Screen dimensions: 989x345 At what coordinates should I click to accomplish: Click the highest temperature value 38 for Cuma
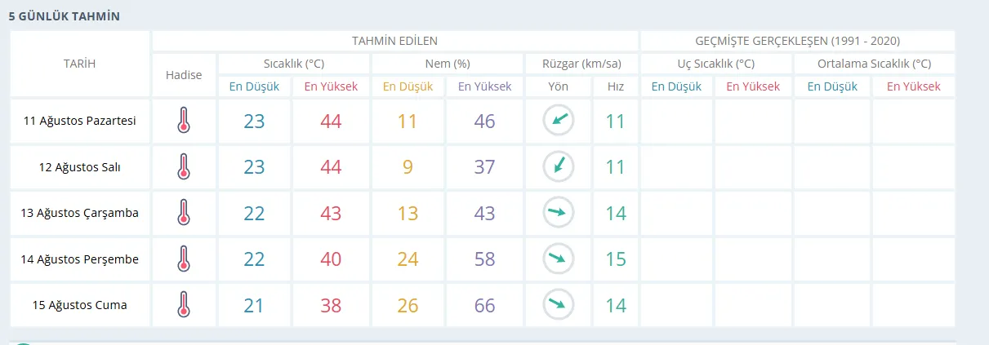pos(331,306)
